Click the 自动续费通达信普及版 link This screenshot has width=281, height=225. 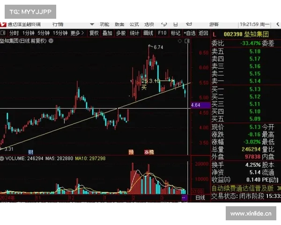[243, 188]
